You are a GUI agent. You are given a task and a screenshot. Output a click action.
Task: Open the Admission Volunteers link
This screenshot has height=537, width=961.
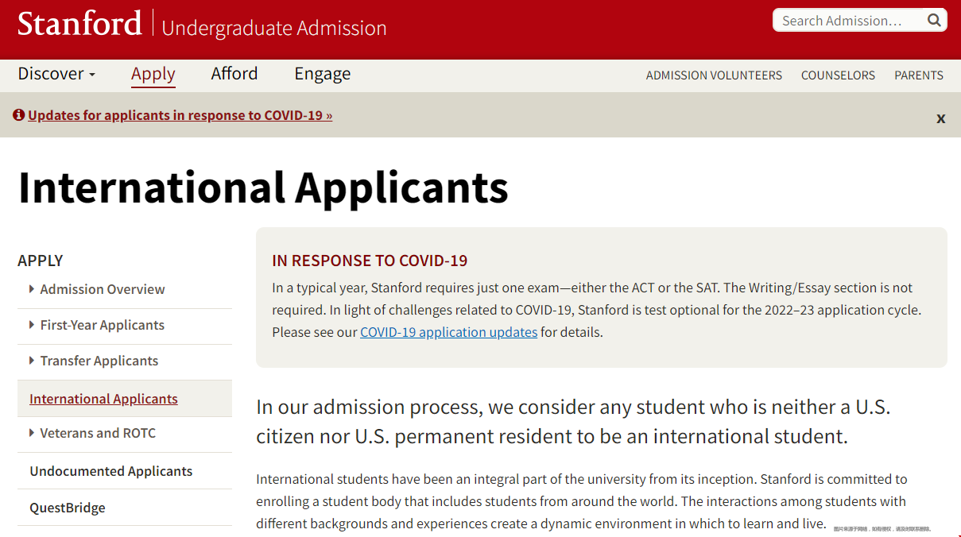click(713, 75)
